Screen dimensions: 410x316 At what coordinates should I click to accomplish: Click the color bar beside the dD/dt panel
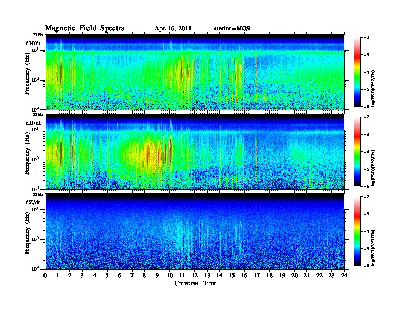coord(357,151)
